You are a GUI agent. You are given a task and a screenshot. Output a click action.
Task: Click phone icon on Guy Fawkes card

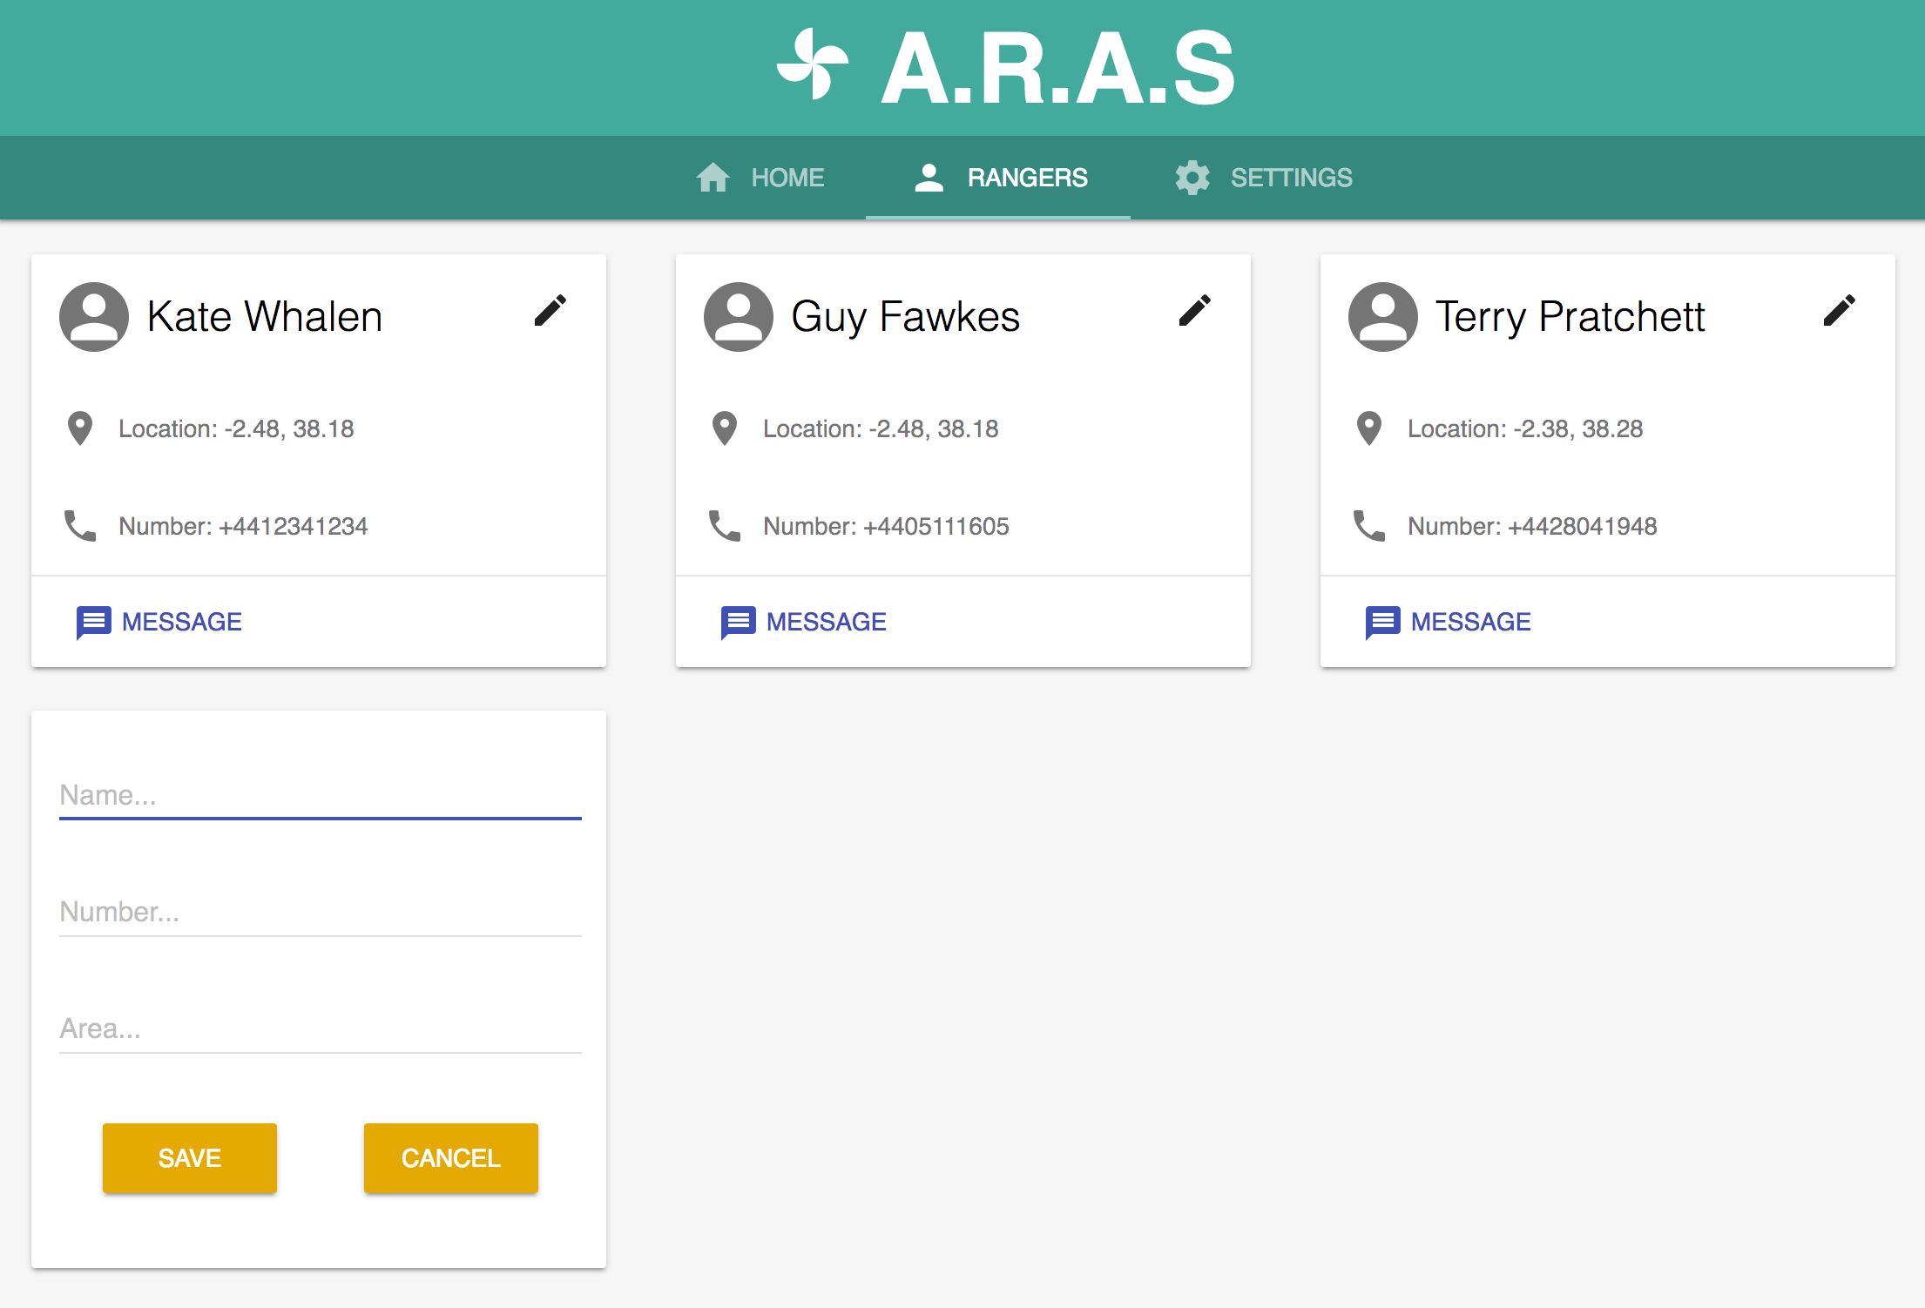[725, 526]
